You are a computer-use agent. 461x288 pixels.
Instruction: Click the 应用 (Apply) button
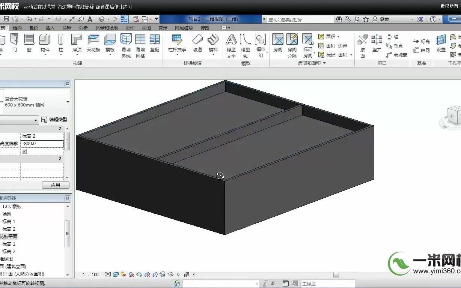[x=56, y=184]
